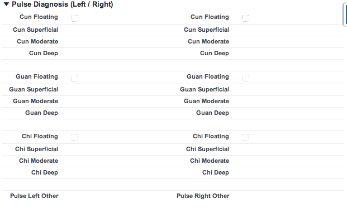This screenshot has width=347, height=208.
Task: Click the Pulse Diagnosis (Left / Right) heading
Action: point(63,4)
